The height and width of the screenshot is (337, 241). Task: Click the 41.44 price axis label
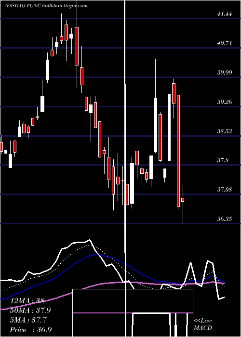pyautogui.click(x=225, y=14)
